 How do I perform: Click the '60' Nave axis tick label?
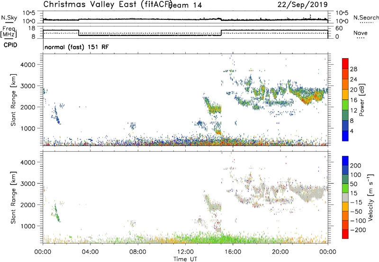[339, 28]
